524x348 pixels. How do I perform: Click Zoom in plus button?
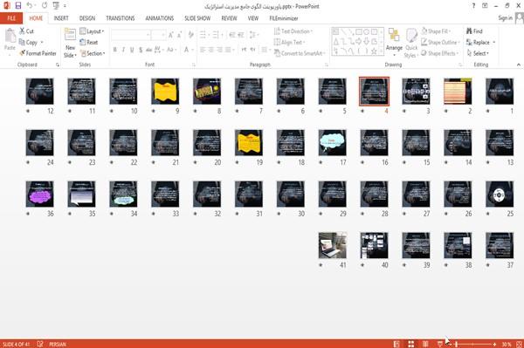(x=494, y=344)
